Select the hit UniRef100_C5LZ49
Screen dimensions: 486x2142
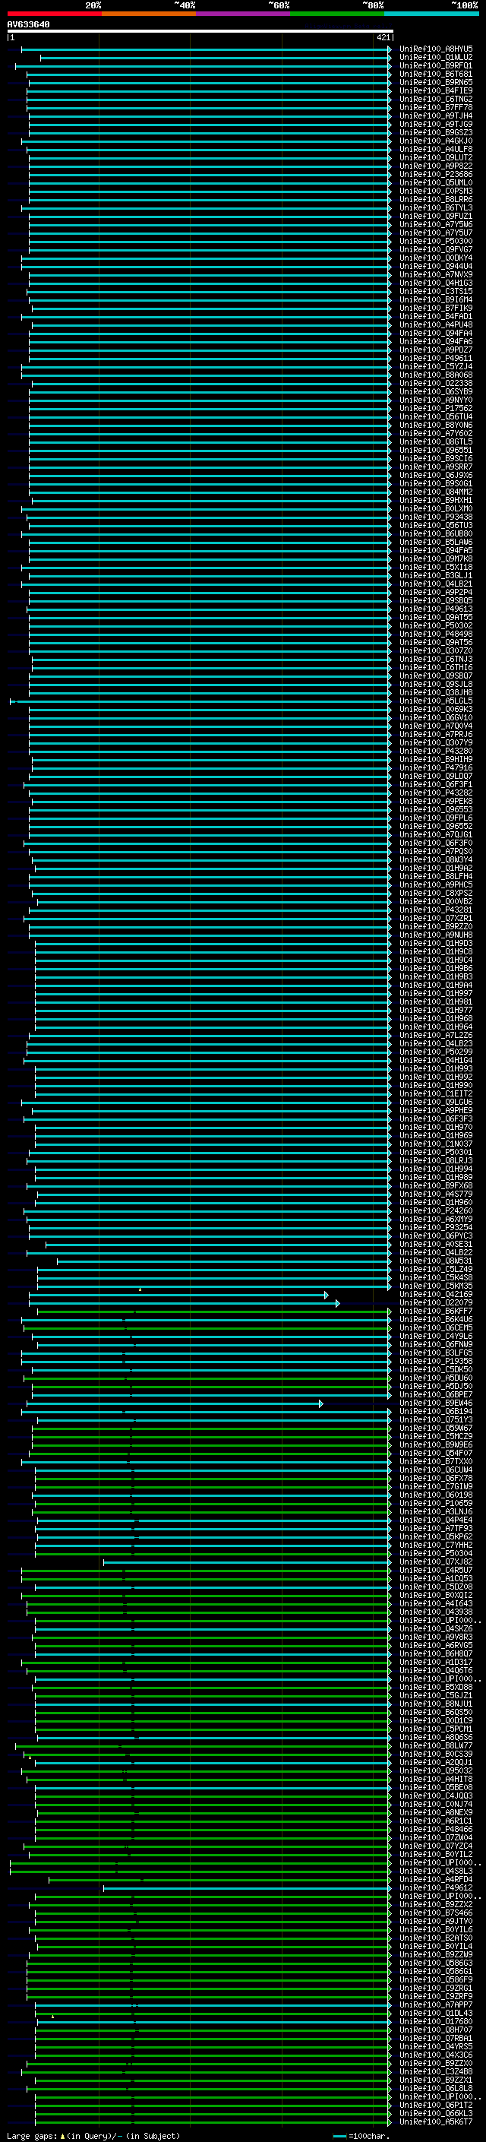coord(435,1270)
